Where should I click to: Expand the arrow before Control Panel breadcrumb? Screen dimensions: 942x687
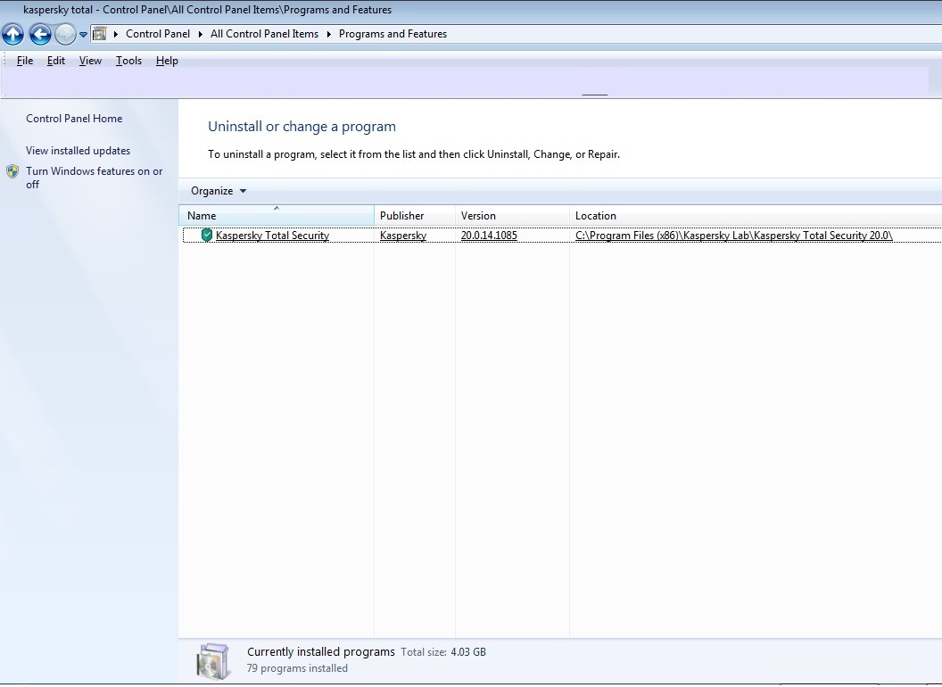116,34
